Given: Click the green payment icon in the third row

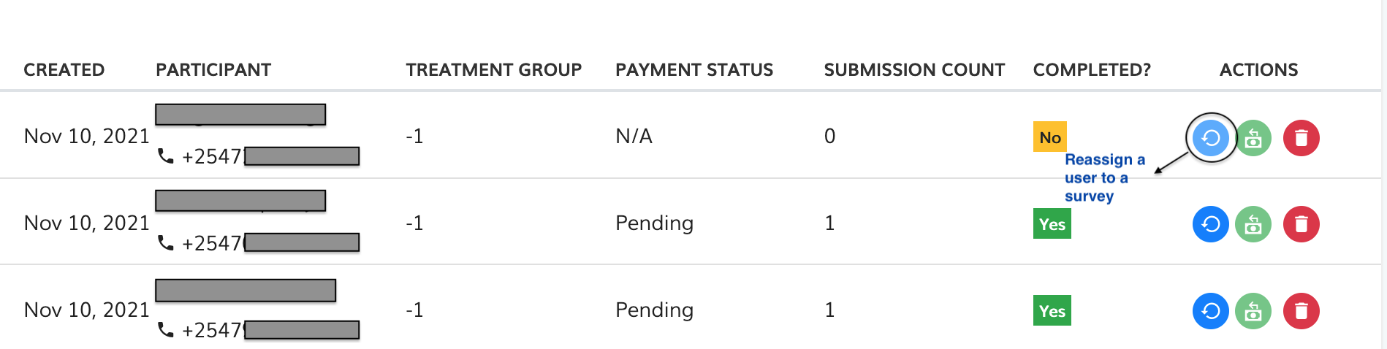Looking at the screenshot, I should [1253, 311].
